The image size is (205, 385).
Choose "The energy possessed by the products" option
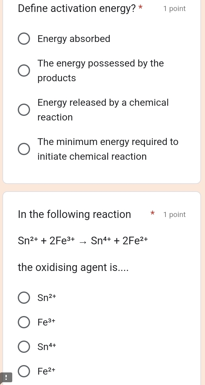click(x=24, y=71)
